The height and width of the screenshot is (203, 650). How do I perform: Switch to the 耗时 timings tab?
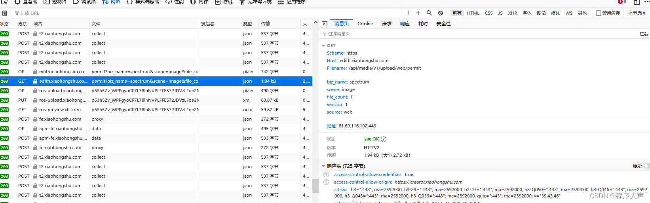coord(423,24)
